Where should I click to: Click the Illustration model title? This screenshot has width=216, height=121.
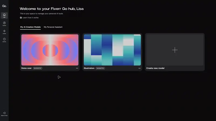89,68
